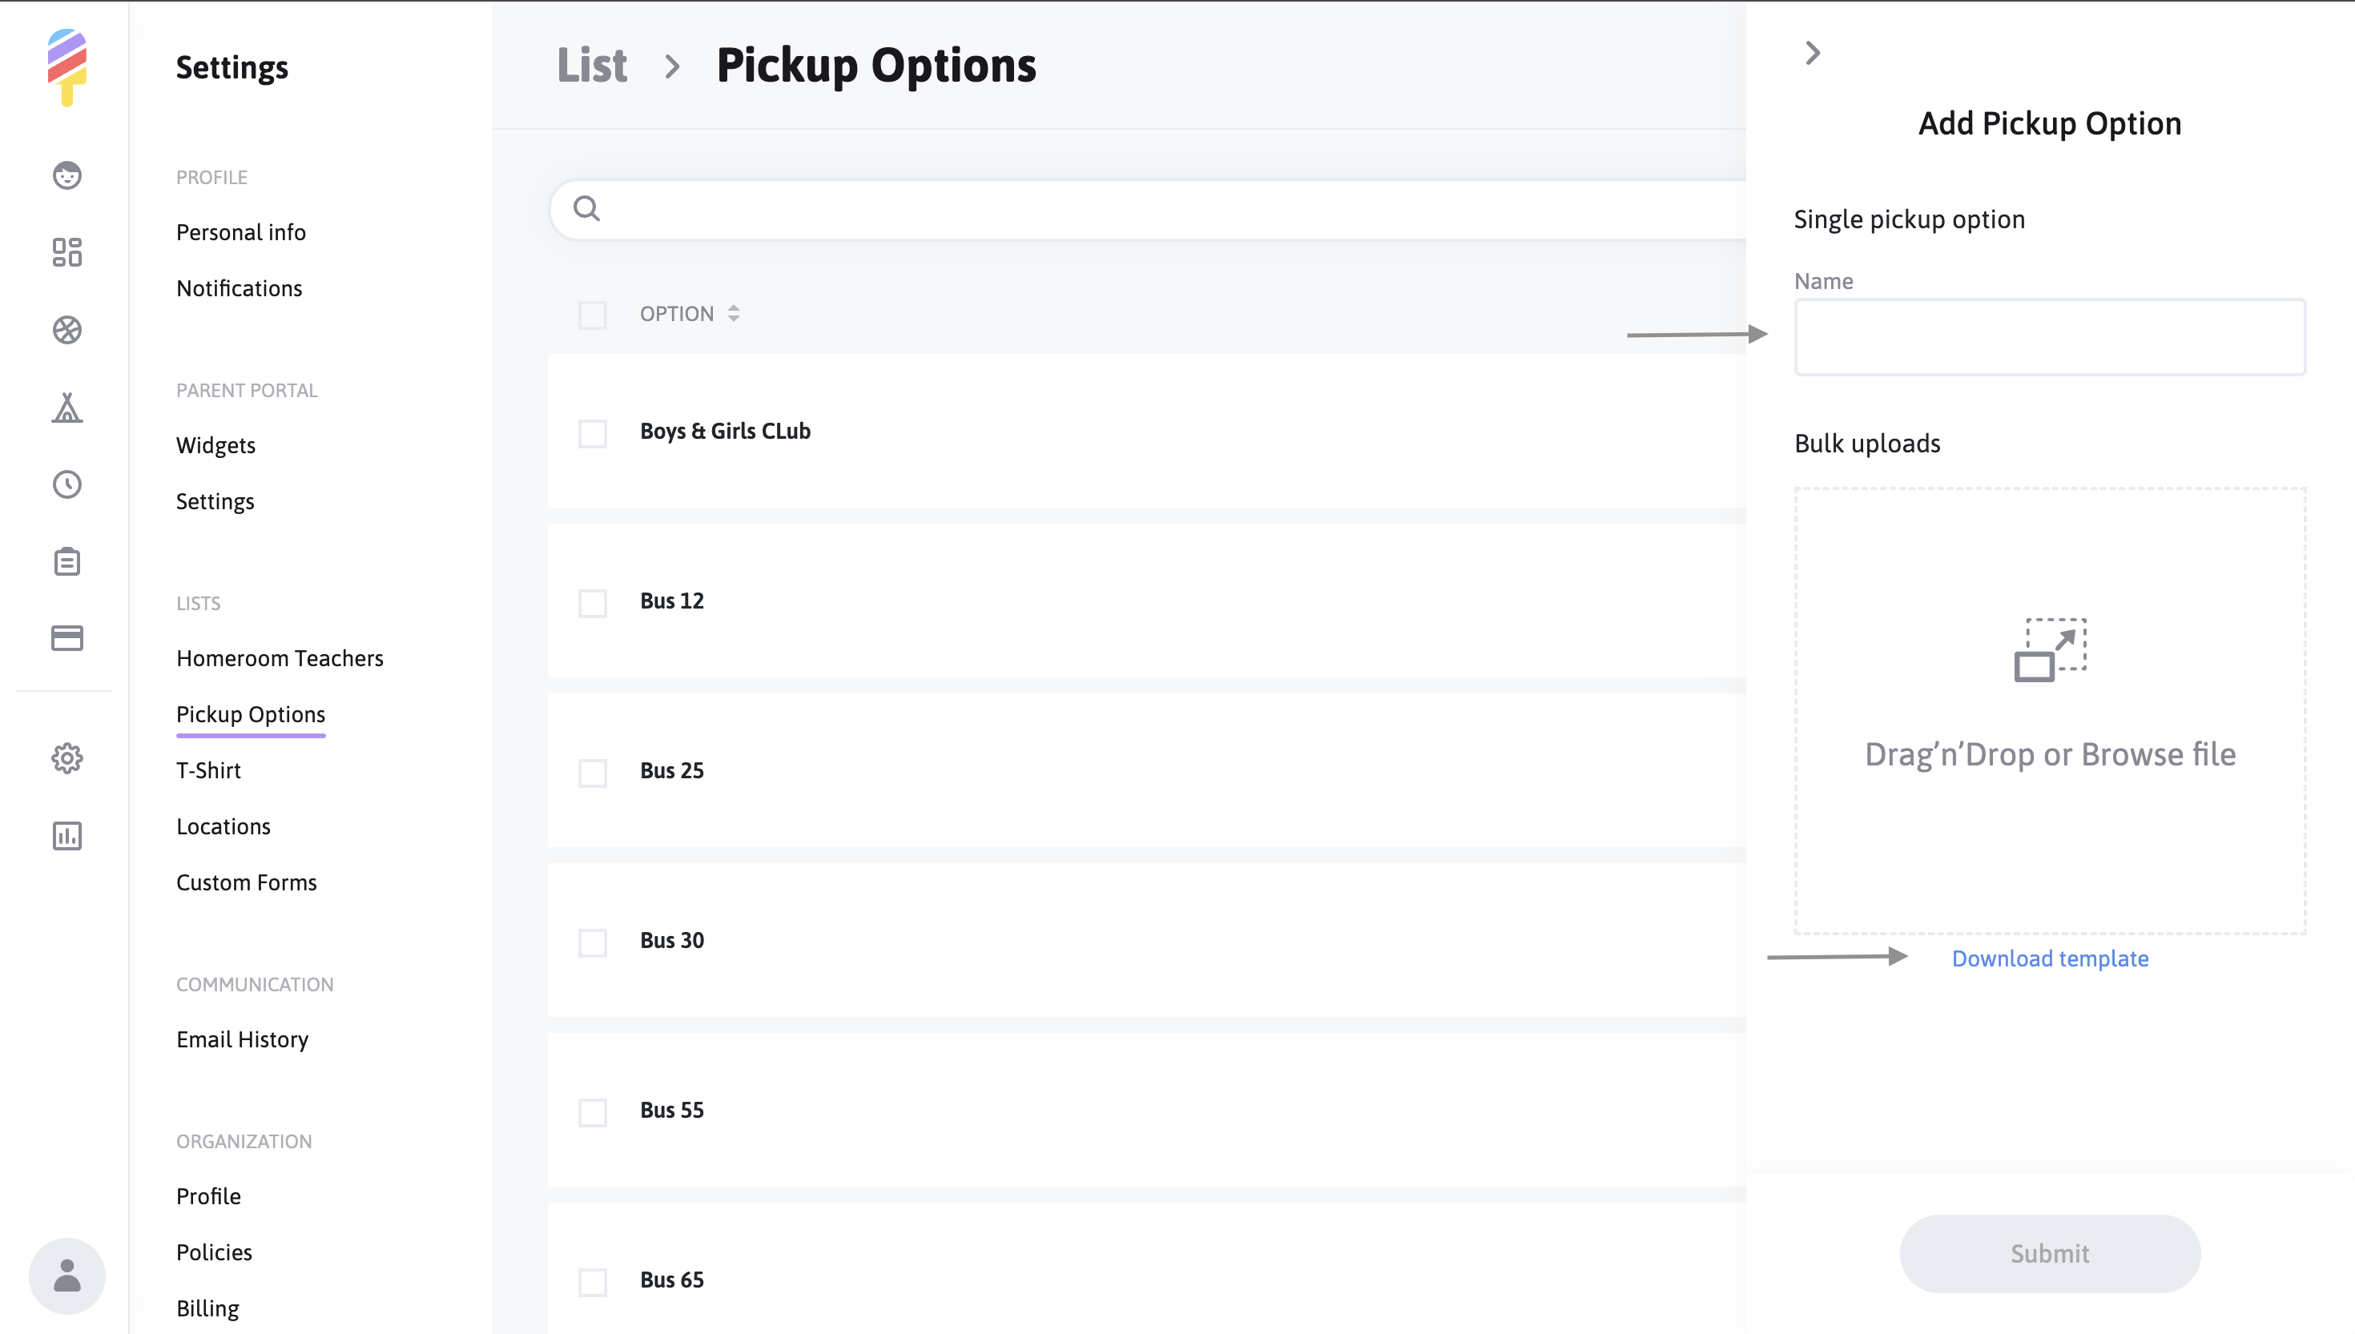This screenshot has width=2355, height=1334.
Task: Click the settings gear sidebar icon
Action: tap(67, 758)
